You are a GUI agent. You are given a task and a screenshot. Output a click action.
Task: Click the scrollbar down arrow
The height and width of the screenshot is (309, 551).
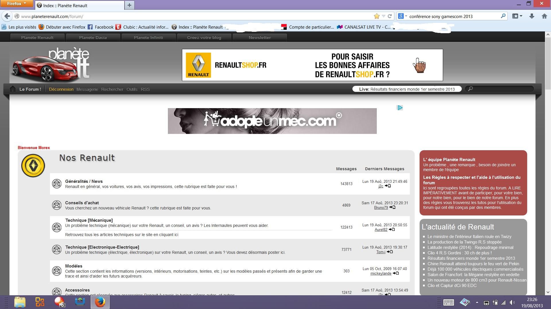(548, 292)
